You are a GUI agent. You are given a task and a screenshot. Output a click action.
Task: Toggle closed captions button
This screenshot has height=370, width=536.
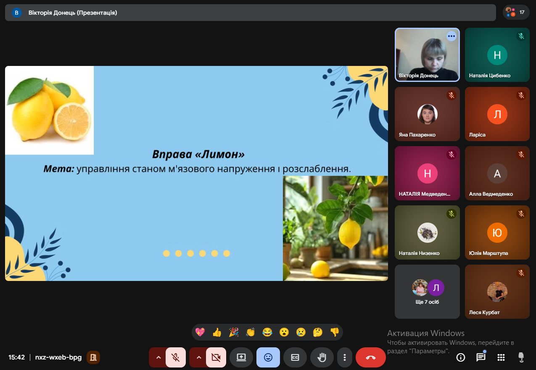pos(295,357)
